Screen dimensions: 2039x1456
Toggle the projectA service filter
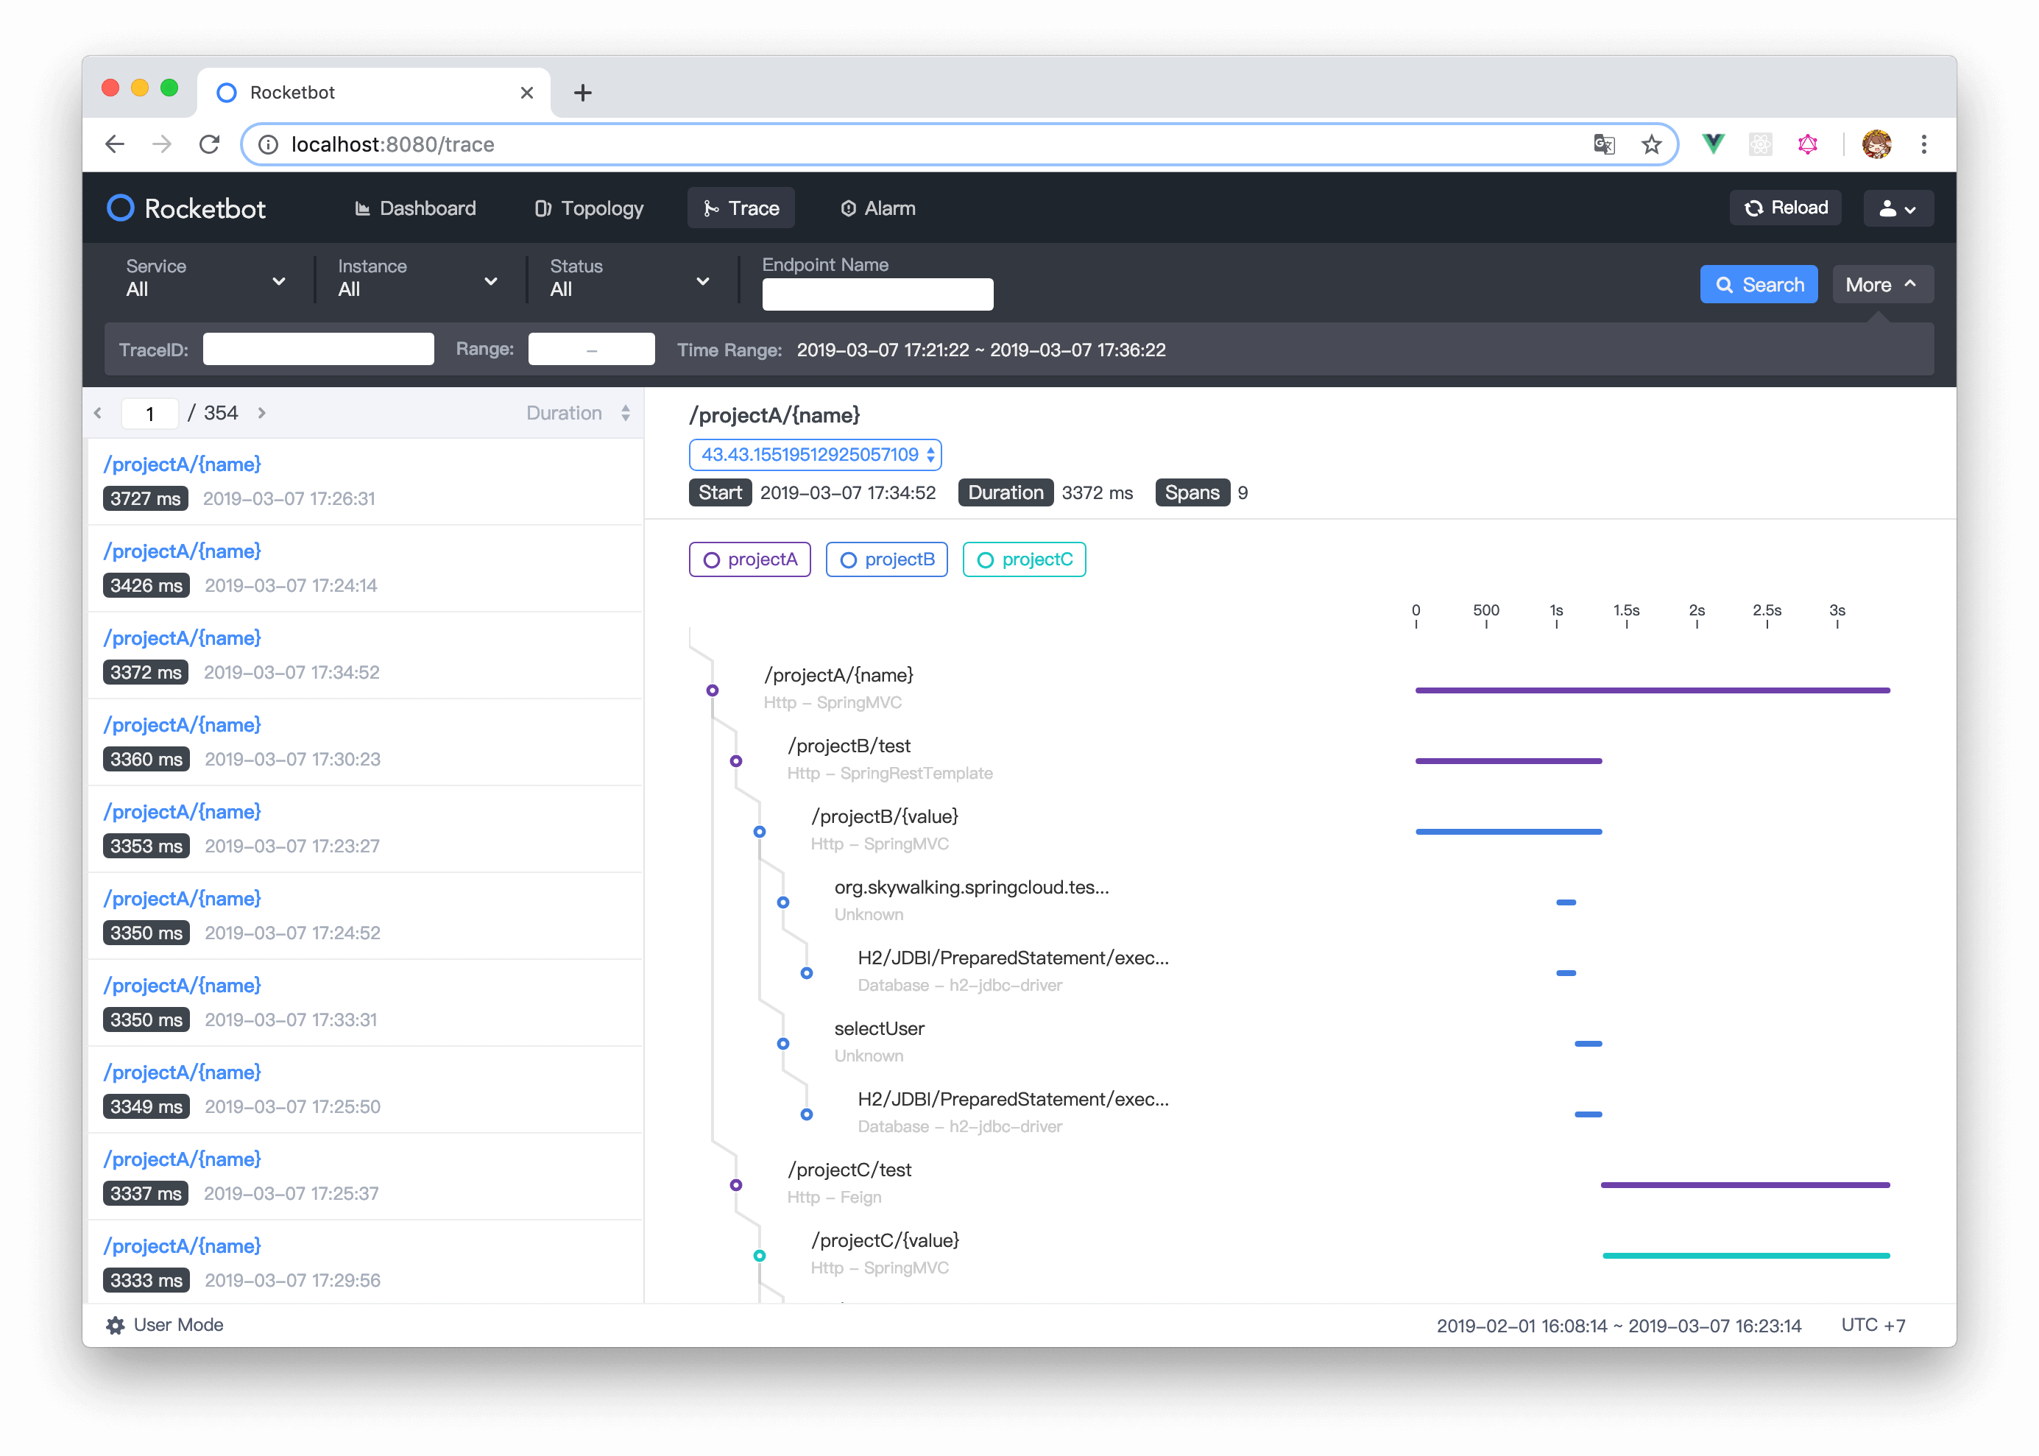click(x=749, y=559)
